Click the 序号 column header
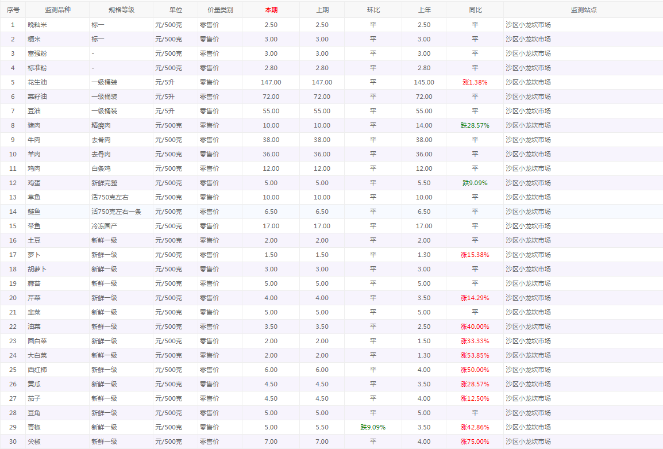The height and width of the screenshot is (449, 663). click(x=13, y=10)
